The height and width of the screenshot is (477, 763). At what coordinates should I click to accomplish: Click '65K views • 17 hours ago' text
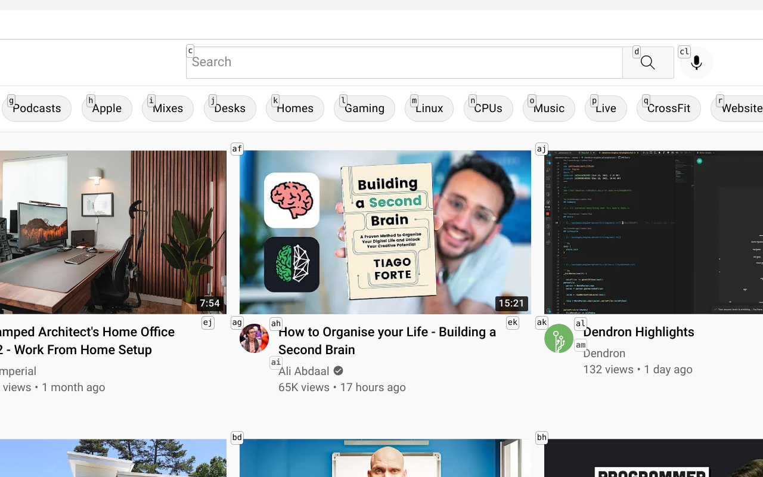pyautogui.click(x=342, y=387)
